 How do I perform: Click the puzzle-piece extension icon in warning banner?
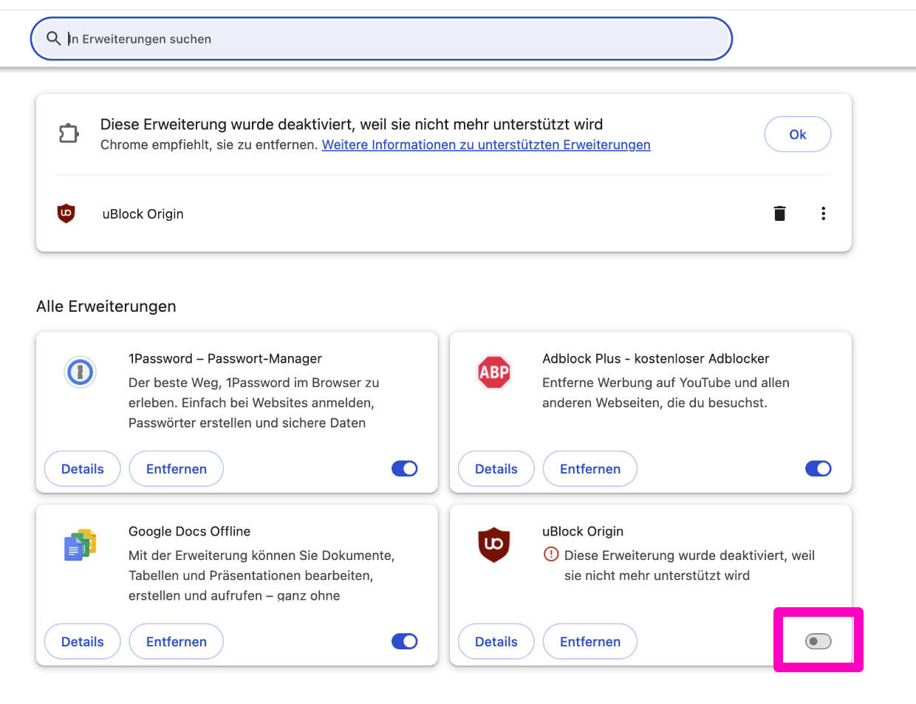[69, 134]
